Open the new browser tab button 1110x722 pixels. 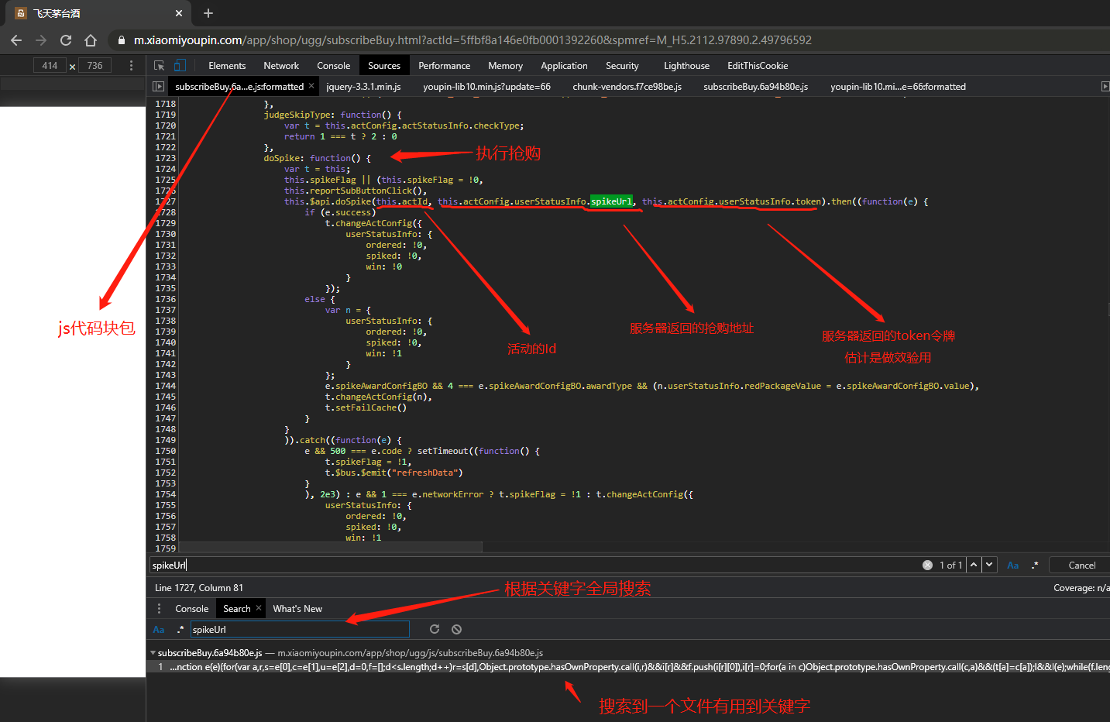pyautogui.click(x=208, y=13)
